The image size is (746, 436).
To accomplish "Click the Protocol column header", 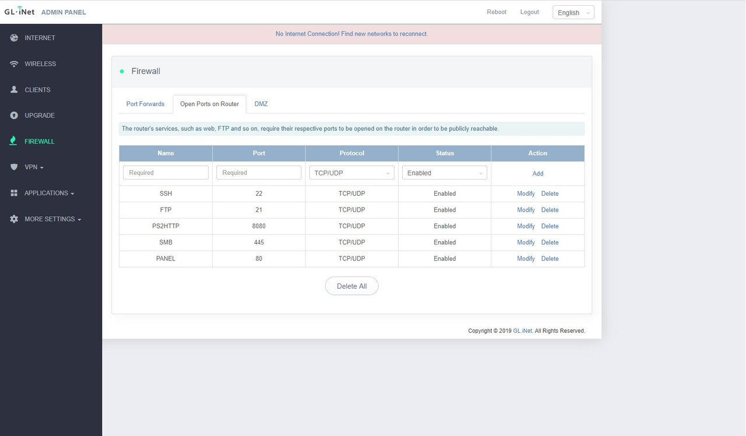I will coord(351,153).
